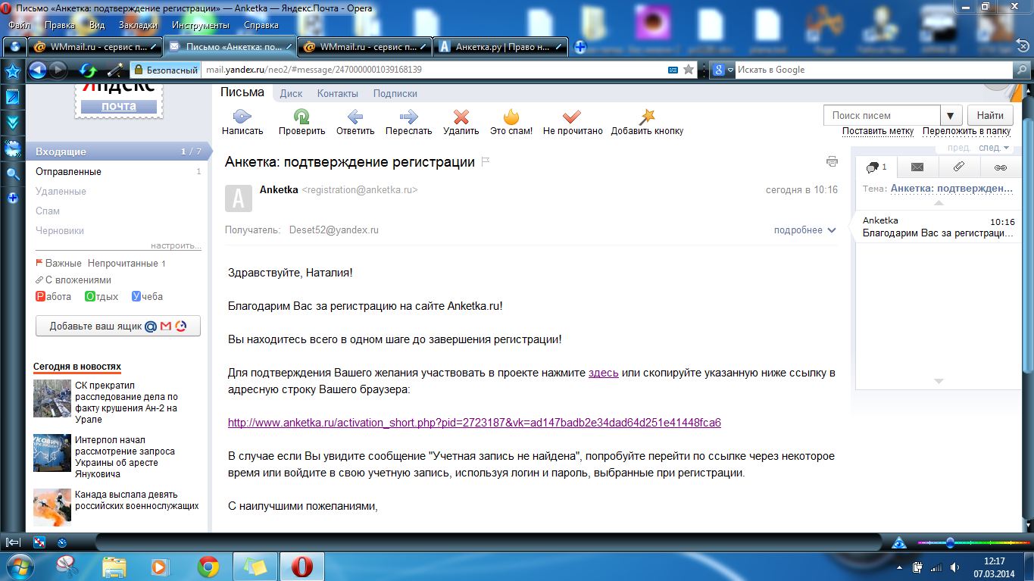Expand message details with подробнее
The height and width of the screenshot is (581, 1034).
tap(804, 230)
